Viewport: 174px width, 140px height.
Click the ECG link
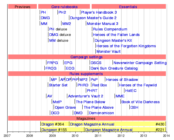point(70,68)
